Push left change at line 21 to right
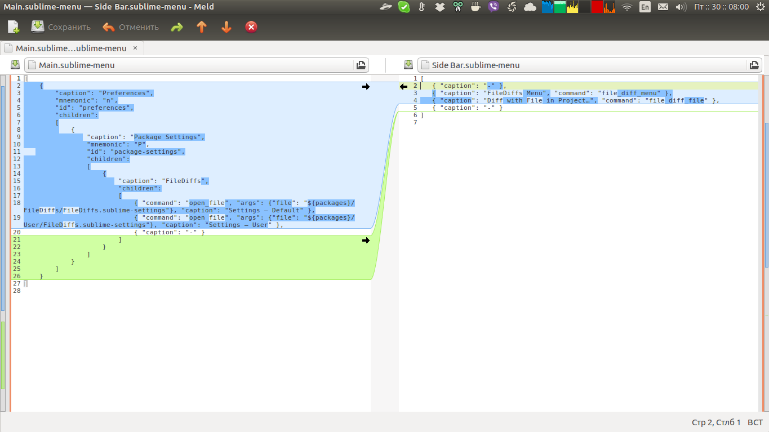769x432 pixels. point(366,241)
